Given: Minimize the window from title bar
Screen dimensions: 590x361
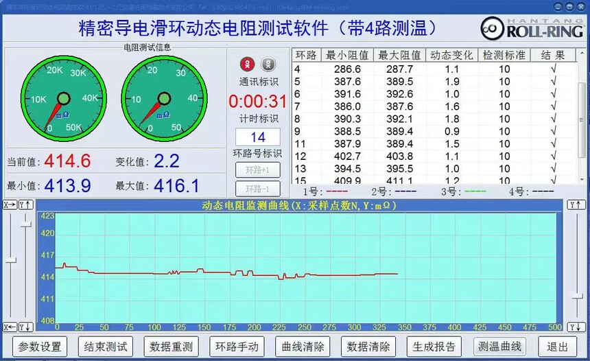Looking at the screenshot, I should click(558, 6).
